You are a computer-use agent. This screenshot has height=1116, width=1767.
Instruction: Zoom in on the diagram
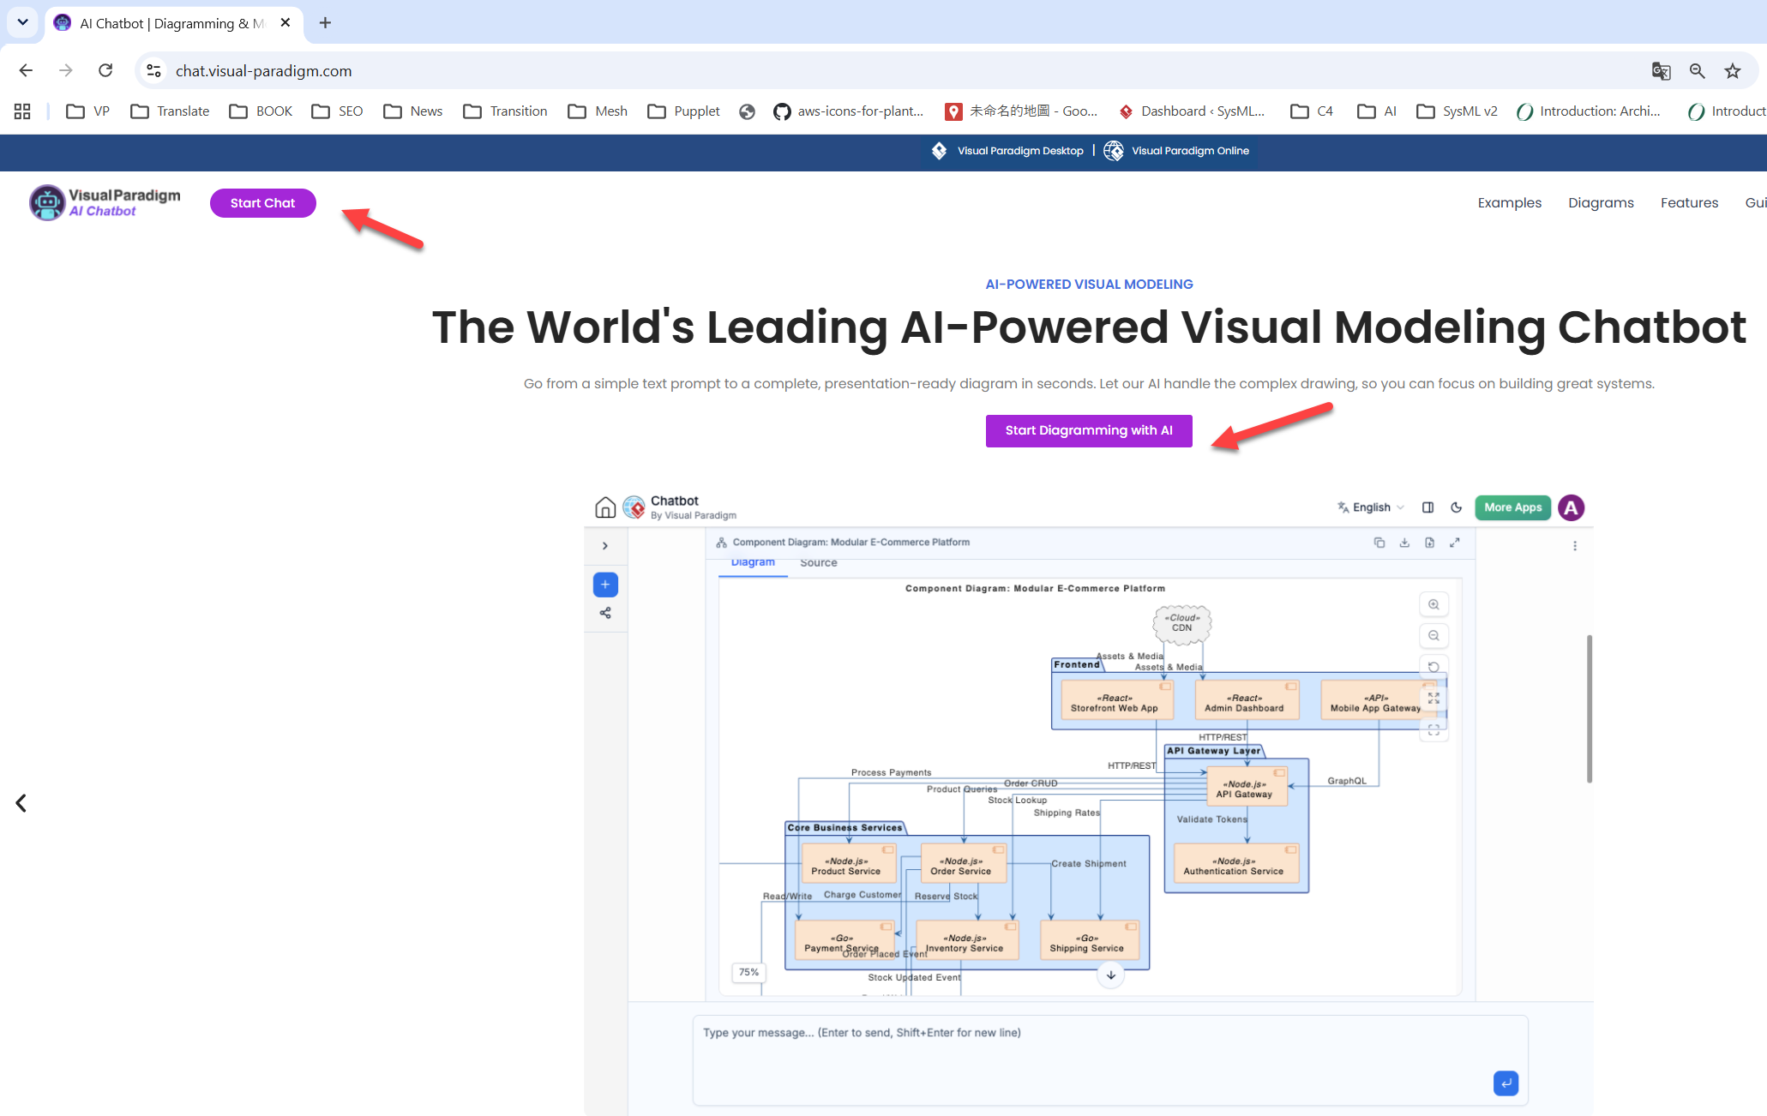[1433, 605]
